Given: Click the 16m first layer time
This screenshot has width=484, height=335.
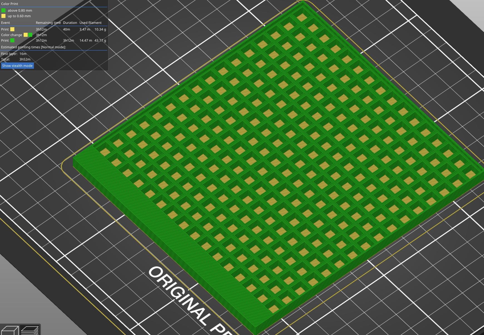Looking at the screenshot, I should click(x=23, y=54).
